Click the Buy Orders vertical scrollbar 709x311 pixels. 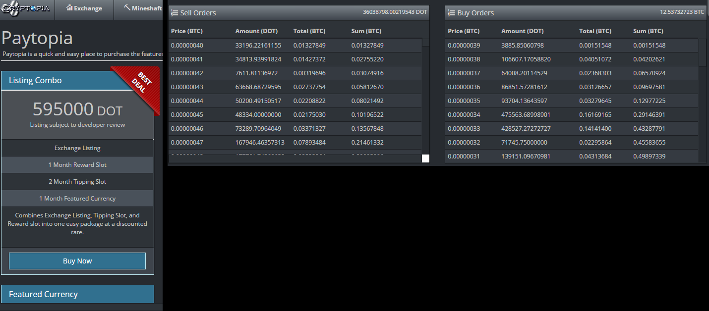coord(702,101)
